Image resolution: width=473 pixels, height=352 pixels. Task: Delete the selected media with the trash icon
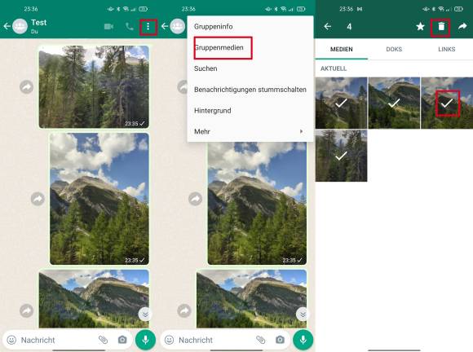tap(441, 27)
